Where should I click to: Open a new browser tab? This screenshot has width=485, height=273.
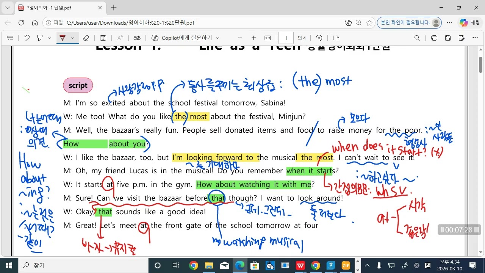coord(114,8)
